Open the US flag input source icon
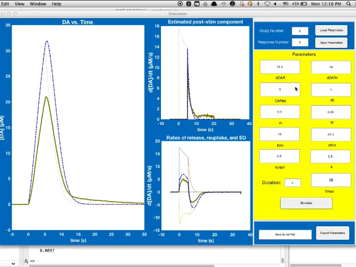 click(285, 4)
